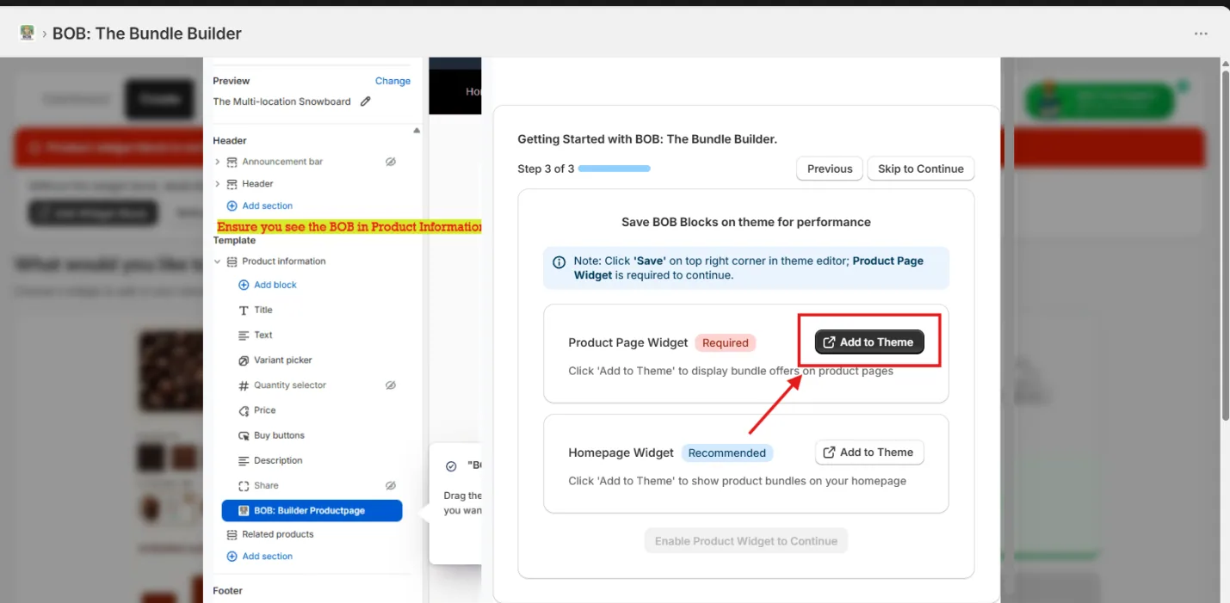Click the Related products section icon
The width and height of the screenshot is (1230, 603).
tap(232, 534)
